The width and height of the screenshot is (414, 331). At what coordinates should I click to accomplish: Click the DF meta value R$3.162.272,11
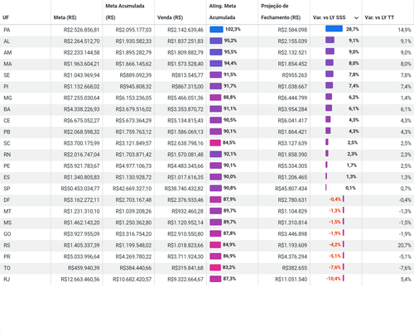click(x=81, y=200)
